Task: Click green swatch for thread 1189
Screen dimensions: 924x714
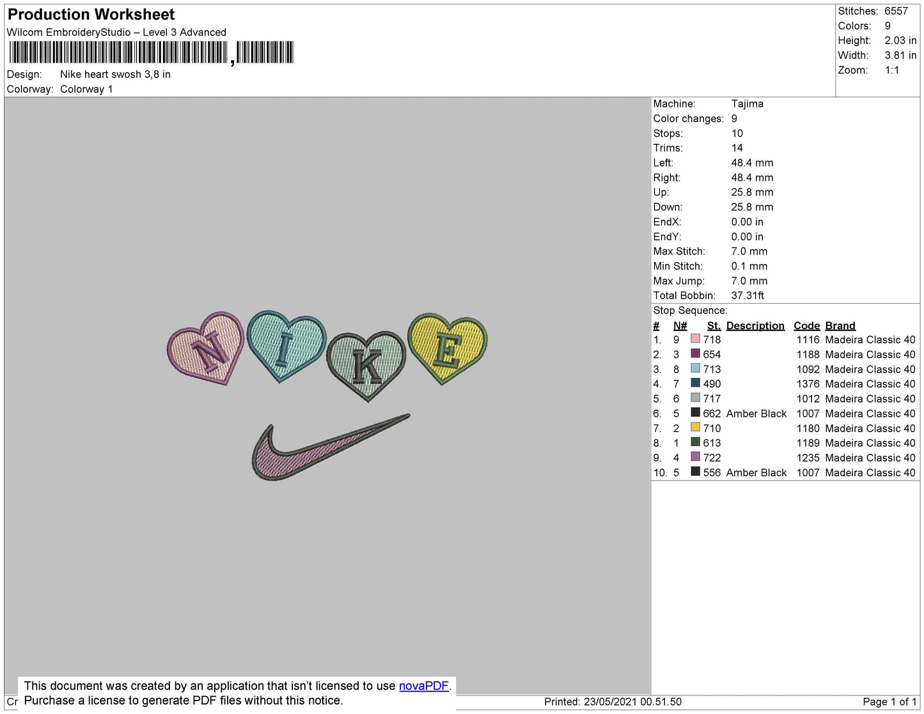Action: click(x=695, y=442)
